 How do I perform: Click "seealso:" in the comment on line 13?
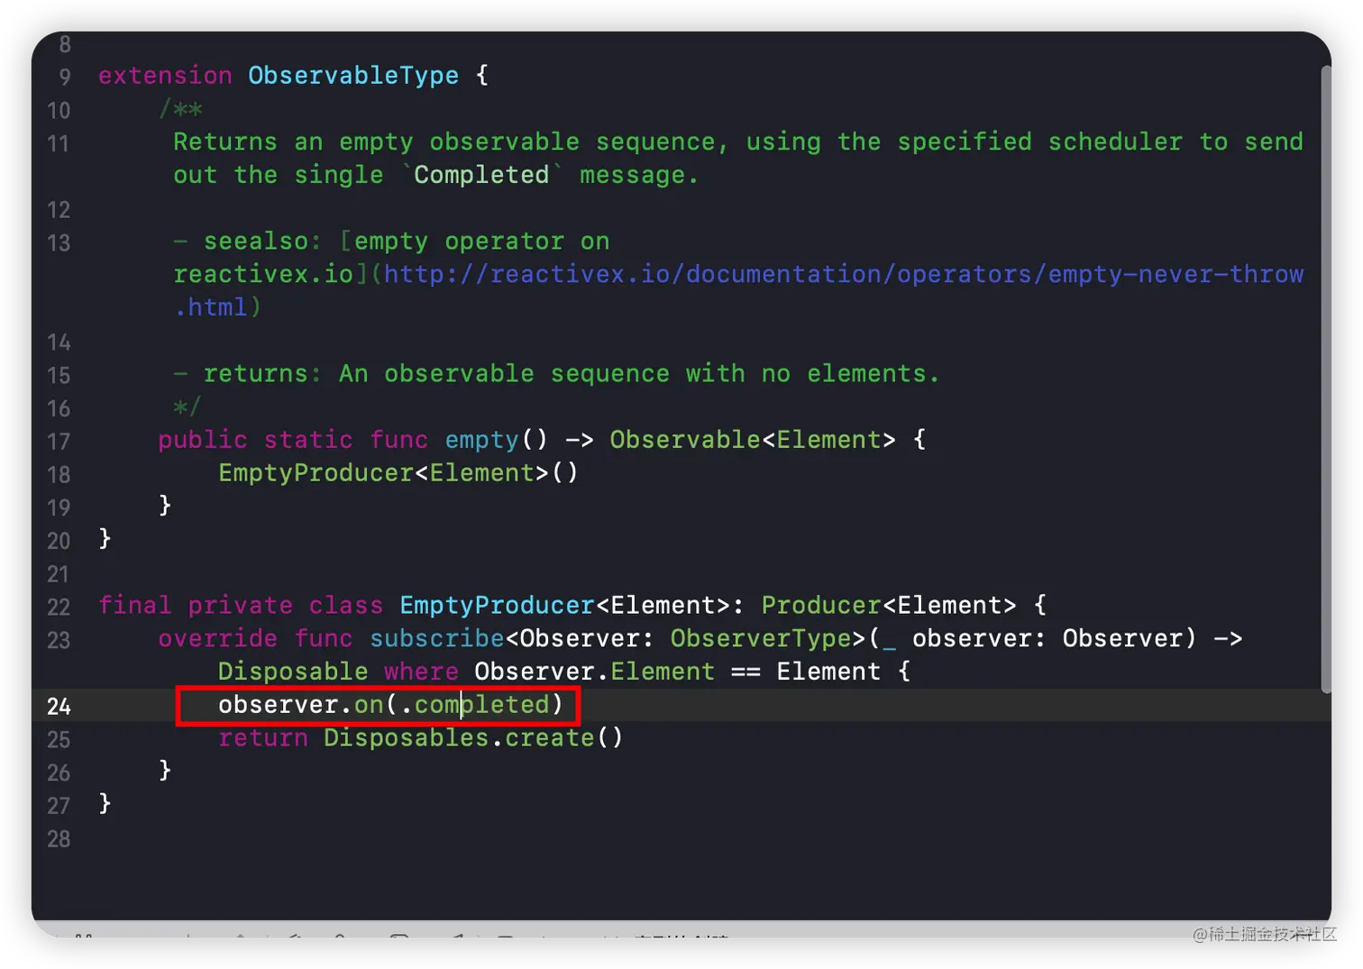click(x=262, y=242)
